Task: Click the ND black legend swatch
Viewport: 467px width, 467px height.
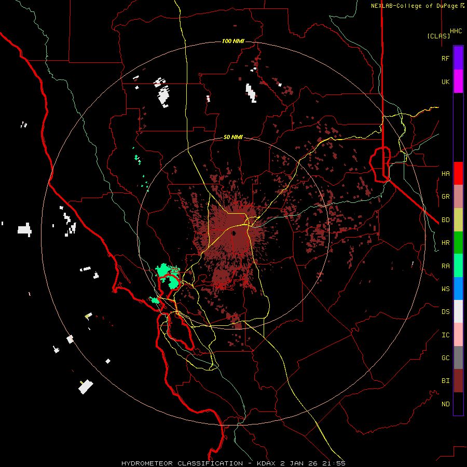Action: click(x=458, y=404)
